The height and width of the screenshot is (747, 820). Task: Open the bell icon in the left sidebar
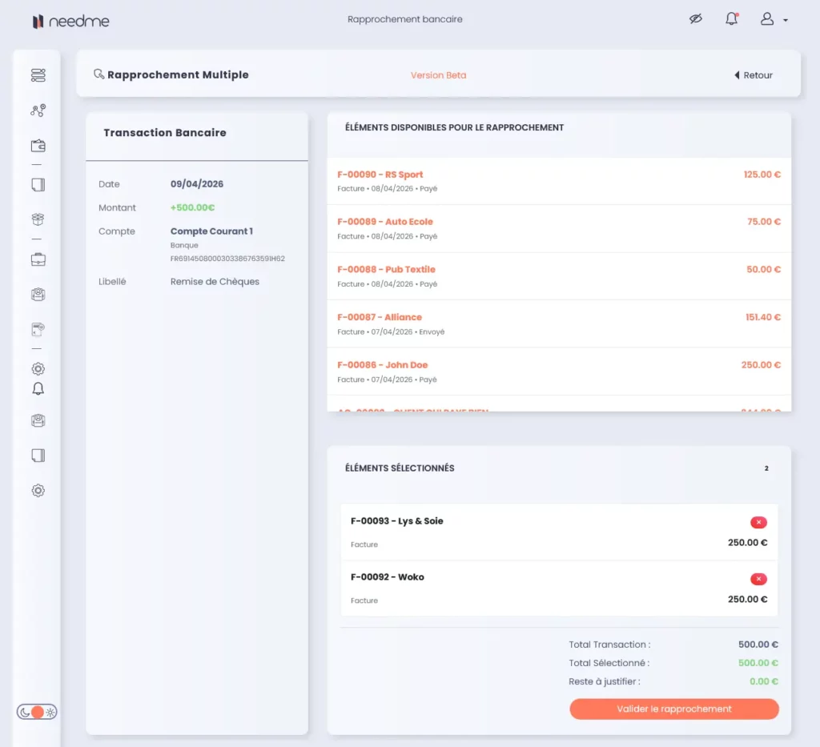pos(38,389)
